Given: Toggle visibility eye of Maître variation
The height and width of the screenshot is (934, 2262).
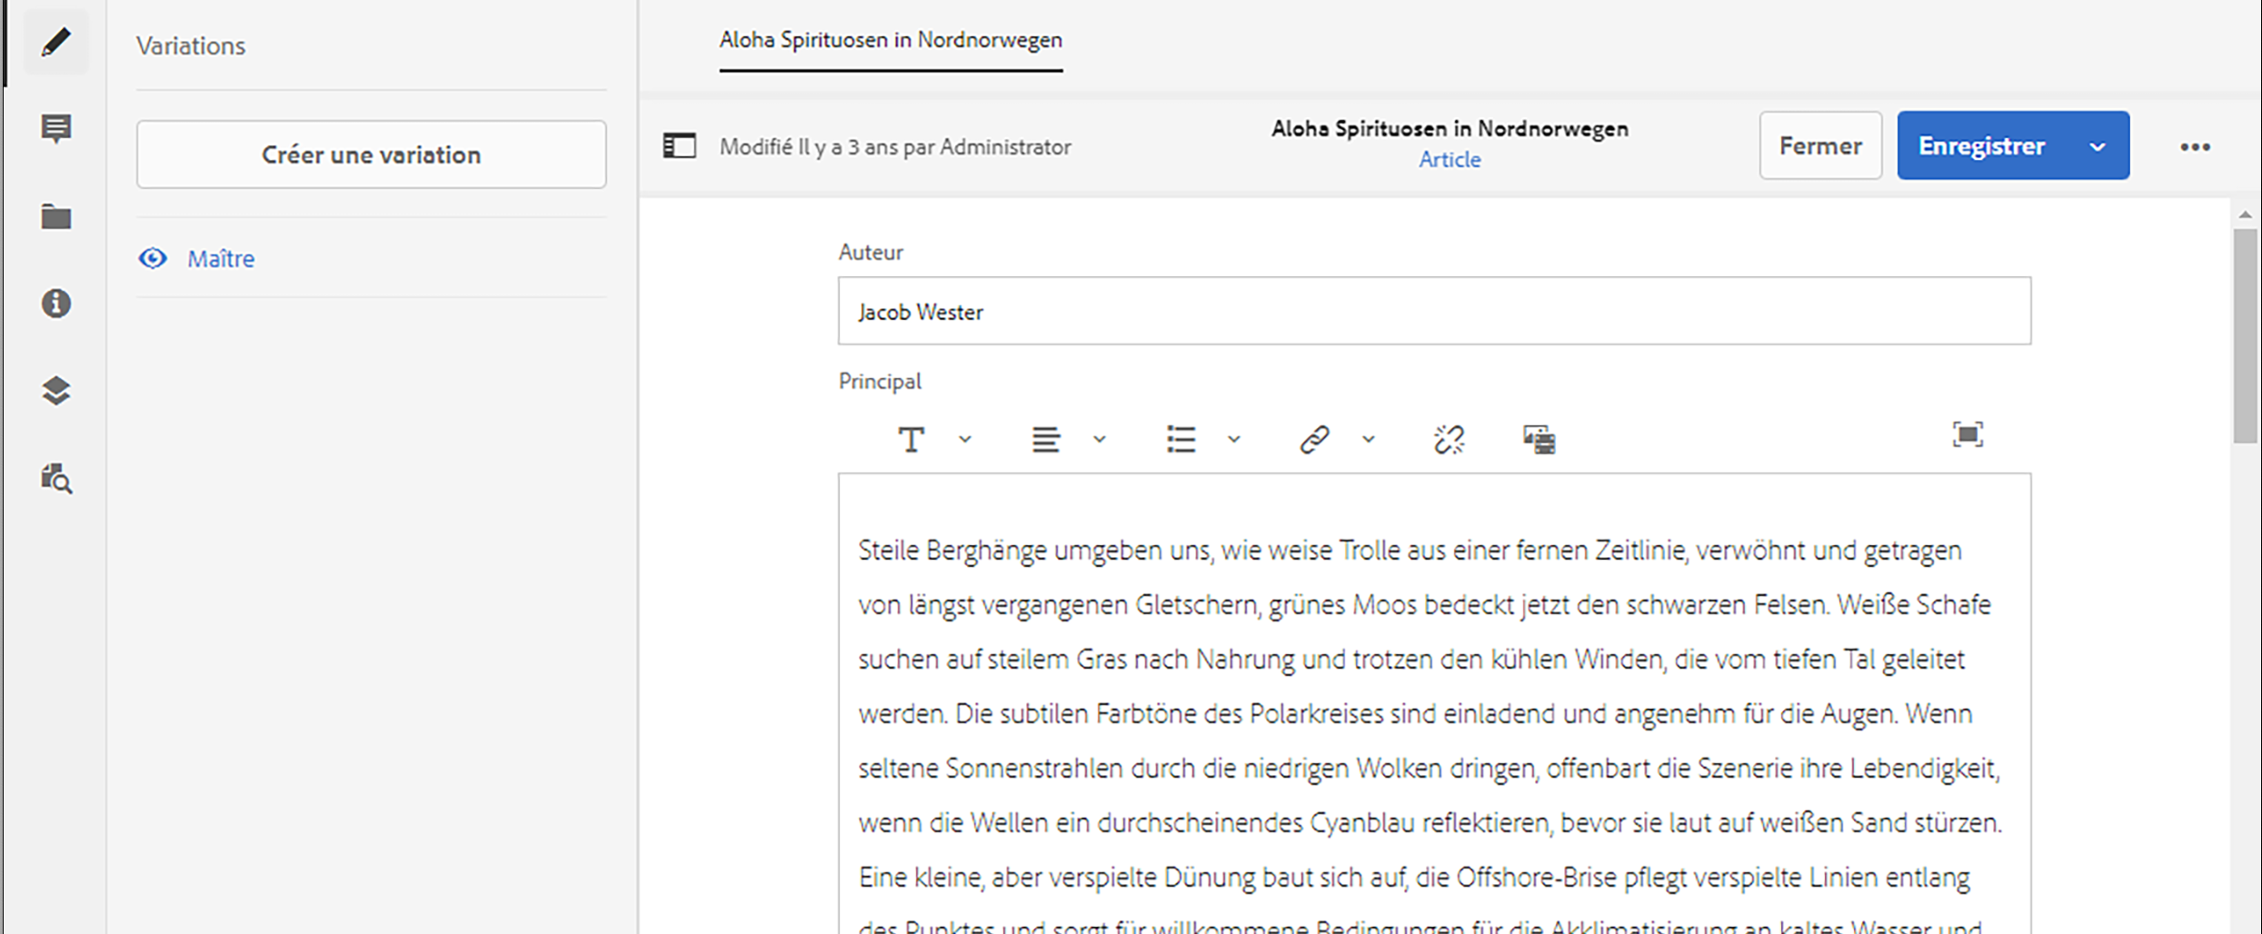Looking at the screenshot, I should coord(153,259).
